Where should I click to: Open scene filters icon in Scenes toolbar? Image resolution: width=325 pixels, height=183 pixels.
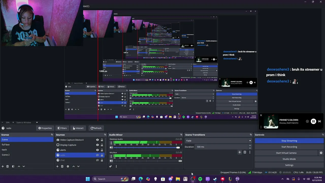click(x=13, y=166)
